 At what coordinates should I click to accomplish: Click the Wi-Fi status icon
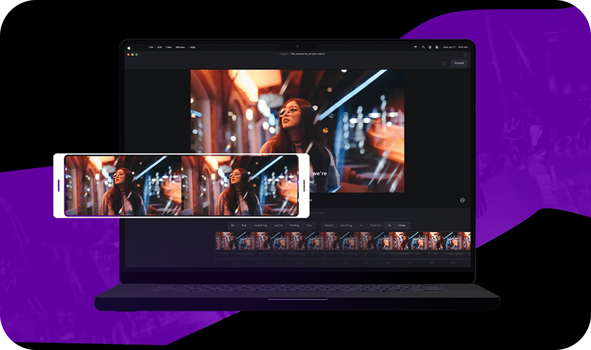tap(415, 47)
